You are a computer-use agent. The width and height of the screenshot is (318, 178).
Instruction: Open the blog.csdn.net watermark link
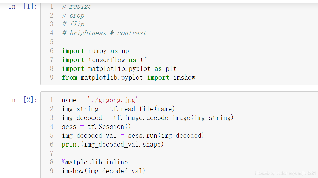[285, 173]
